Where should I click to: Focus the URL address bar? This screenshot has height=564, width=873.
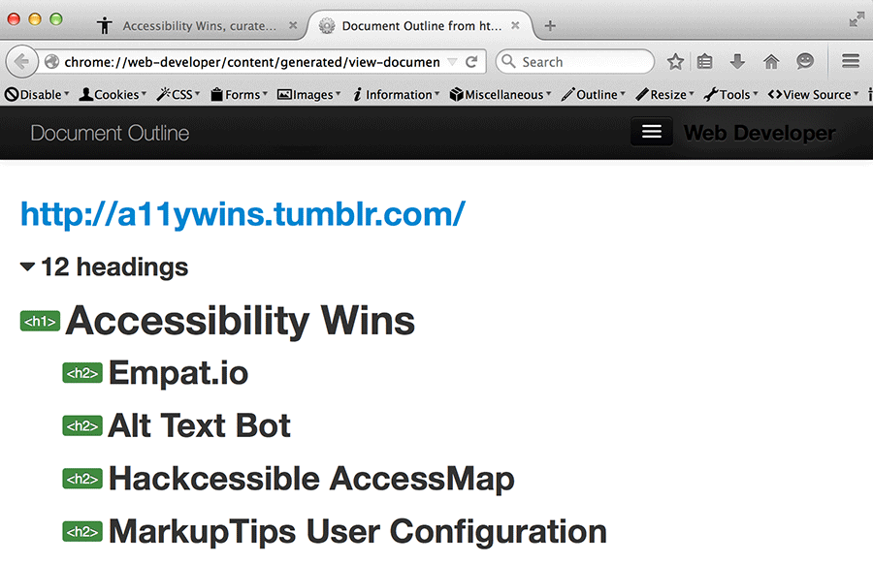pos(251,62)
